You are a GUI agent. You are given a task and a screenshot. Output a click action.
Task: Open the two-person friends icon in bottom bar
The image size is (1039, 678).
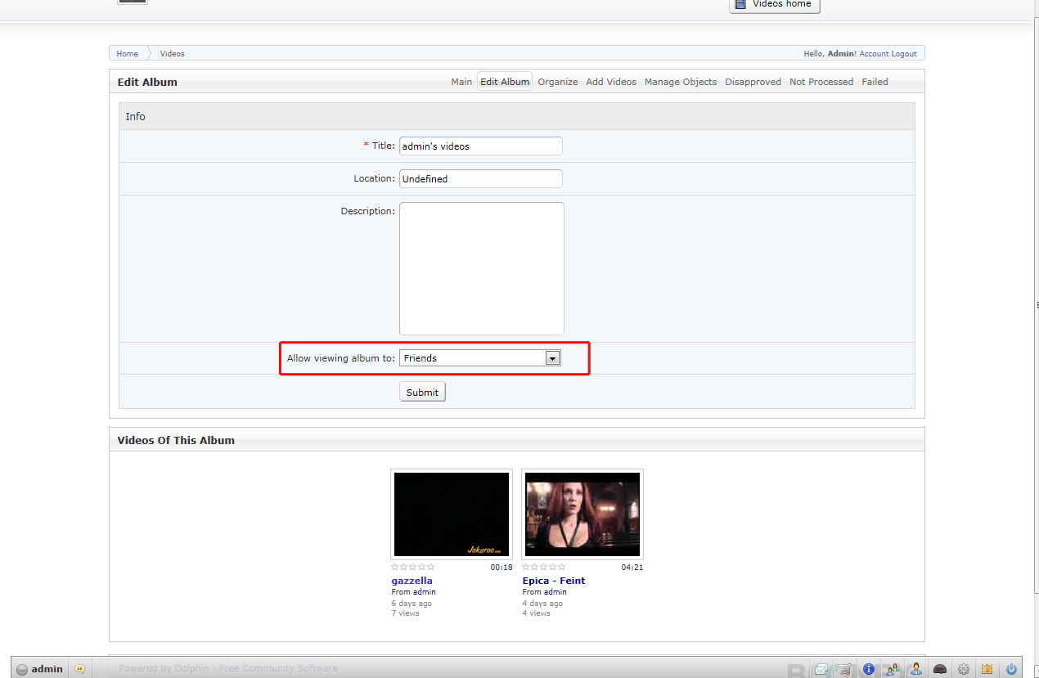(x=893, y=669)
